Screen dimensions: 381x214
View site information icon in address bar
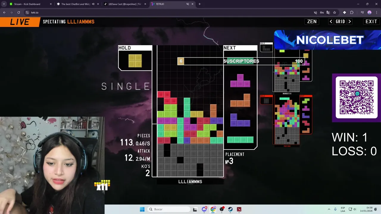pyautogui.click(x=27, y=12)
